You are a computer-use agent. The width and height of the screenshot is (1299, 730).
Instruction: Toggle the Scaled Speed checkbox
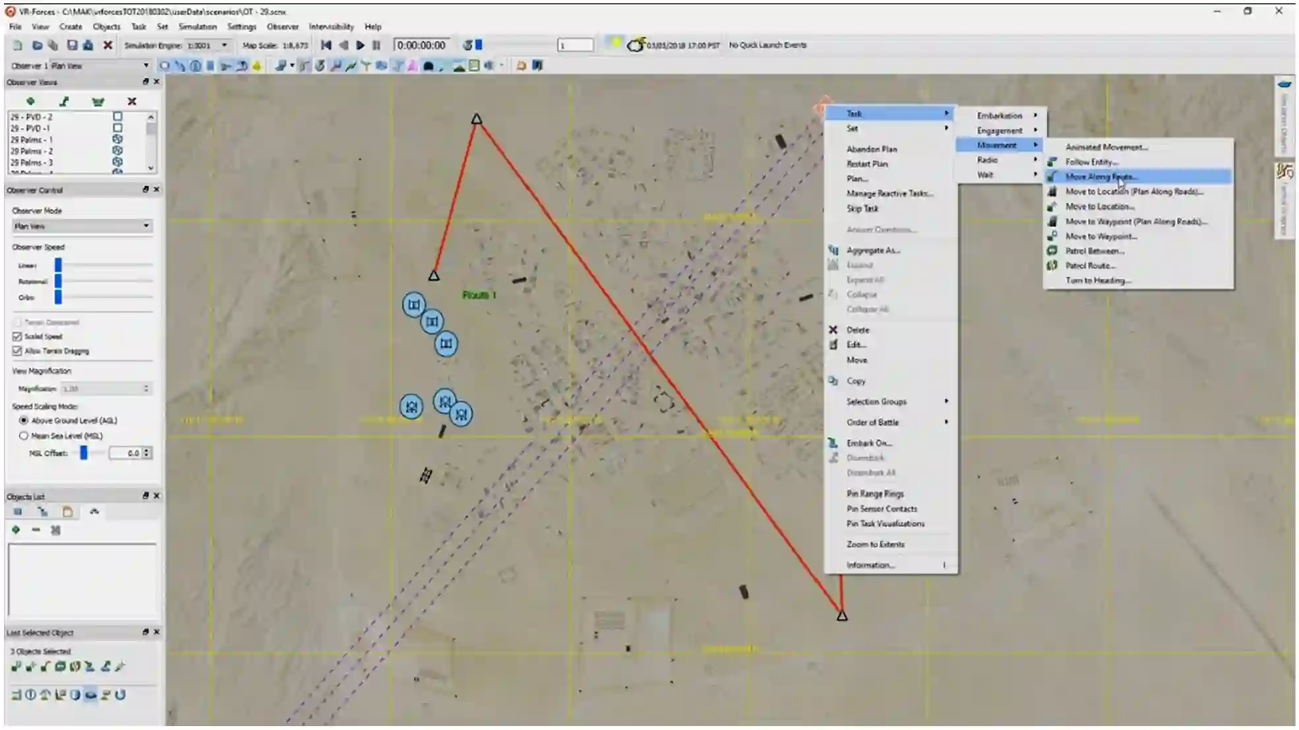[17, 336]
